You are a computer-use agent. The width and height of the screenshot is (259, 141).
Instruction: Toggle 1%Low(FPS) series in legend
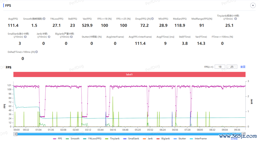click(x=92, y=139)
